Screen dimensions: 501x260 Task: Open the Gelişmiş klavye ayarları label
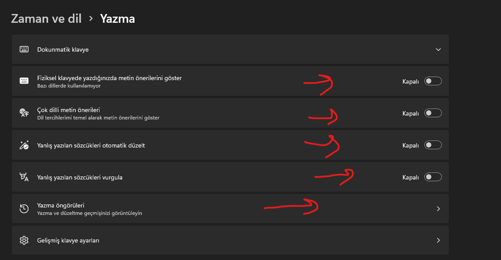pos(68,240)
